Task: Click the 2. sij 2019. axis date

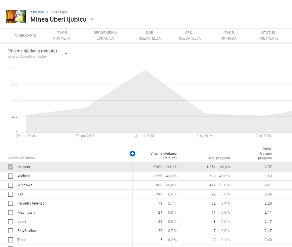Action: pos(264,136)
